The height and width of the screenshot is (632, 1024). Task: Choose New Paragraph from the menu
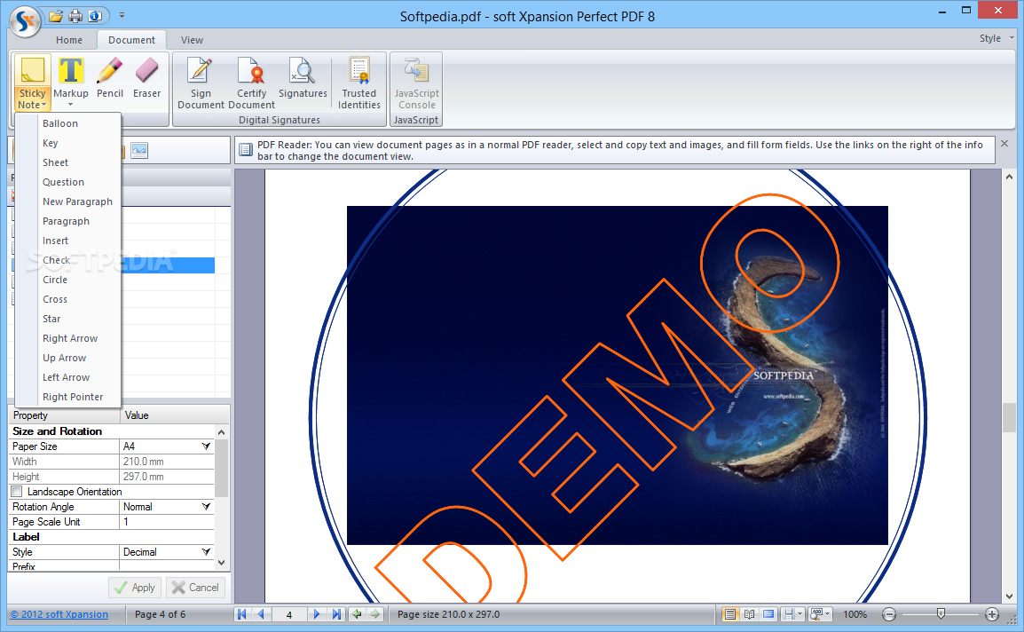(68, 202)
